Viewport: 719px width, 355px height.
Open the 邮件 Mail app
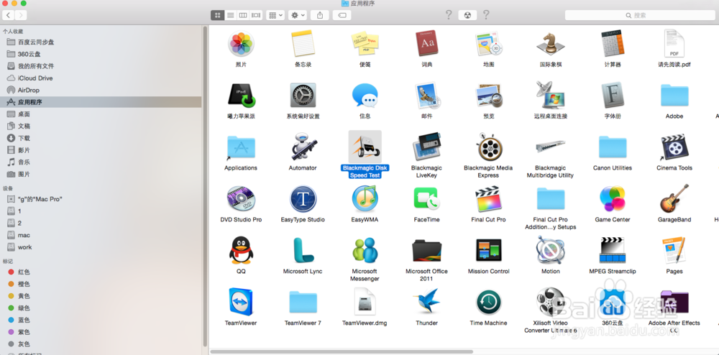pos(427,96)
